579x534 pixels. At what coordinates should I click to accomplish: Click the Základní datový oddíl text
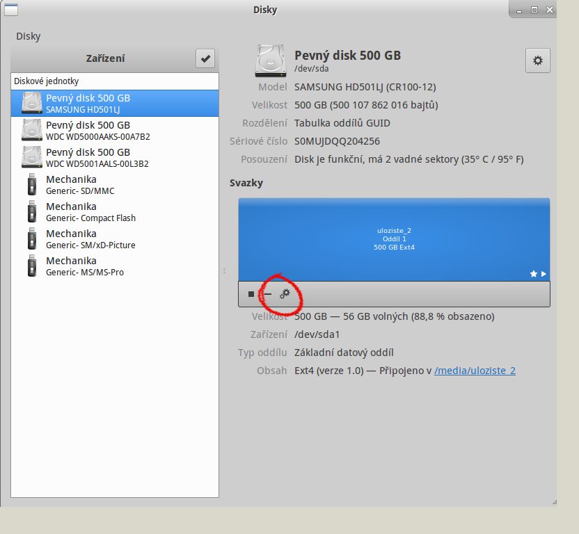tap(344, 353)
